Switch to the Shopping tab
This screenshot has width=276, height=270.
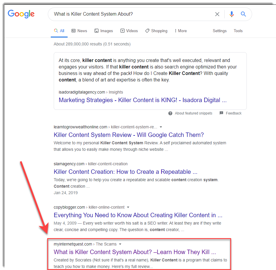click(156, 31)
